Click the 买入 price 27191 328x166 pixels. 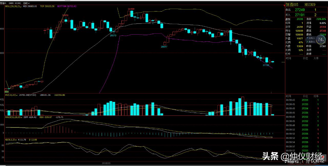point(299,15)
